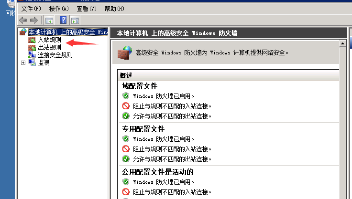Image resolution: width=352 pixels, height=199 pixels.
Task: Click 阻止与规则不匹配的入站连接 under 公用配置文件
Action: click(x=172, y=192)
